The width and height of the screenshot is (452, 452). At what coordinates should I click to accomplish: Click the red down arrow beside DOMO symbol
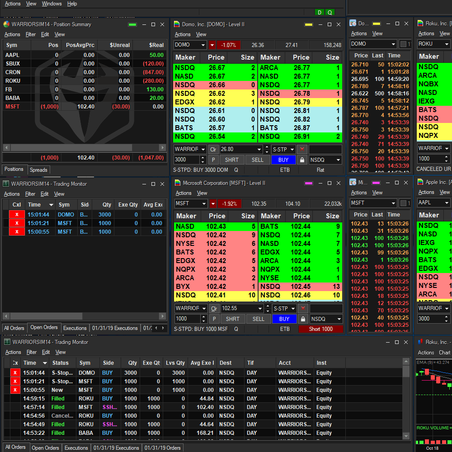coord(212,45)
